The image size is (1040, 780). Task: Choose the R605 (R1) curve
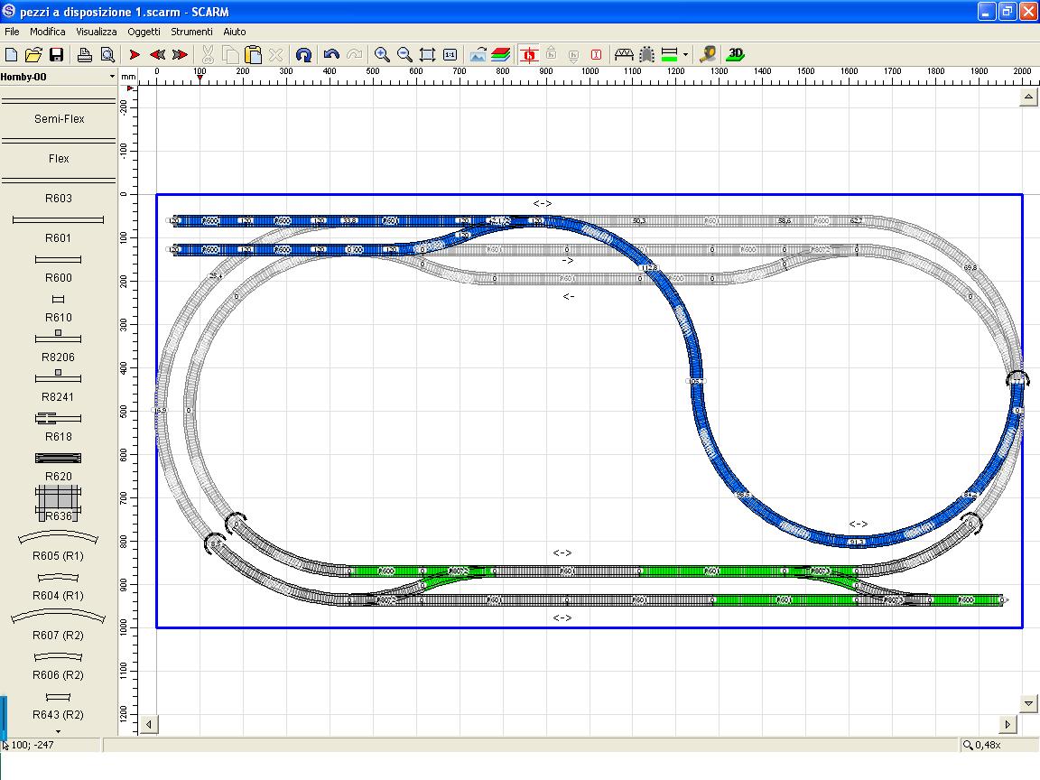(x=59, y=545)
